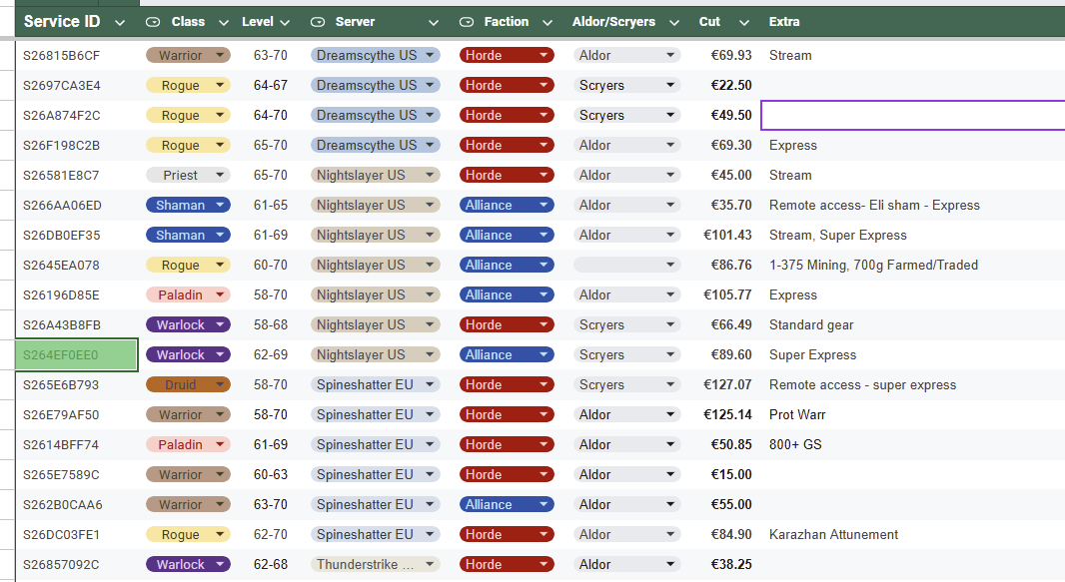Open the Service ID column filter arrow
The image size is (1065, 582).
click(x=120, y=22)
